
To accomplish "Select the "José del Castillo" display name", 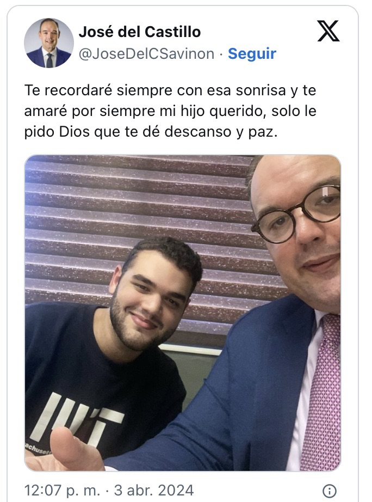I will (x=140, y=32).
